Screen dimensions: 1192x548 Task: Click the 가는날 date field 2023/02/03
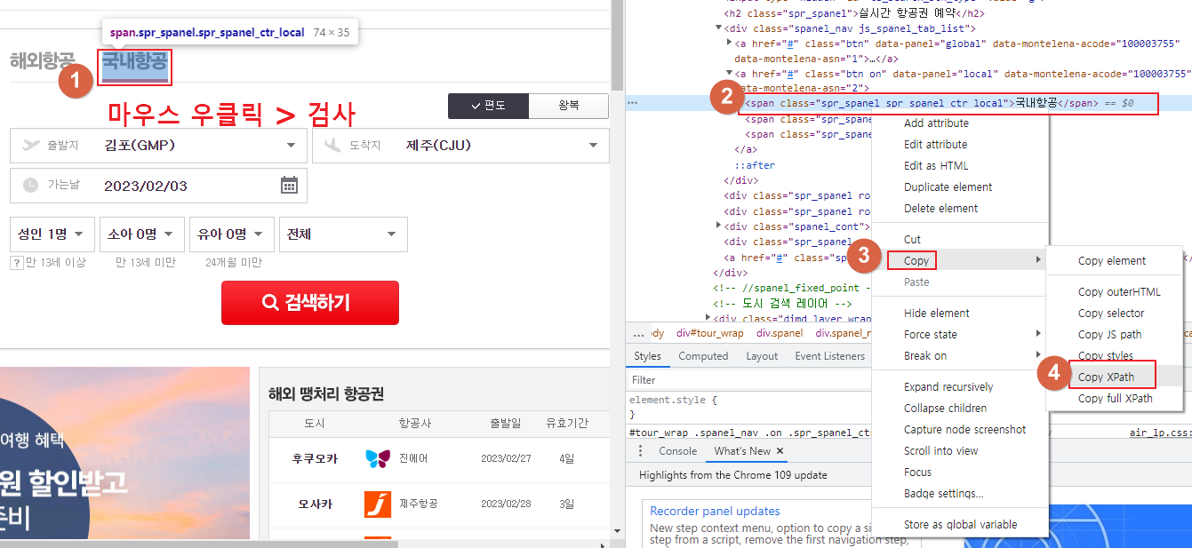[x=158, y=186]
